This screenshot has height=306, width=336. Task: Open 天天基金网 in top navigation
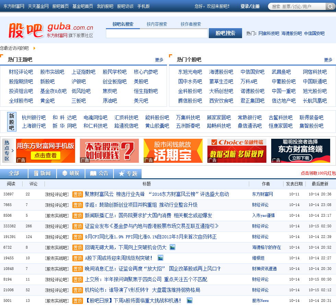click(38, 6)
